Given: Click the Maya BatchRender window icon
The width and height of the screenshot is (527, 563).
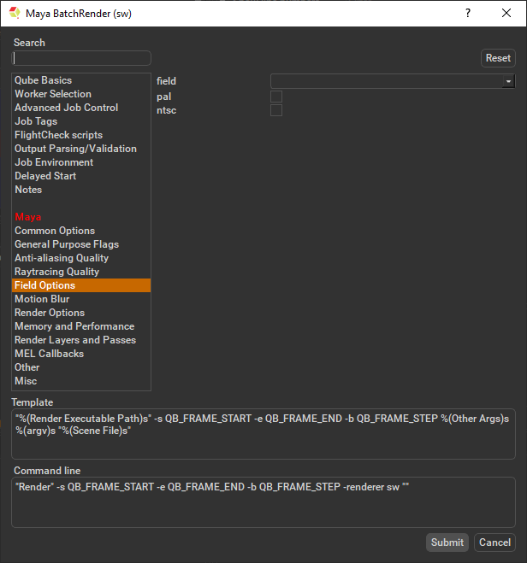Looking at the screenshot, I should click(15, 13).
